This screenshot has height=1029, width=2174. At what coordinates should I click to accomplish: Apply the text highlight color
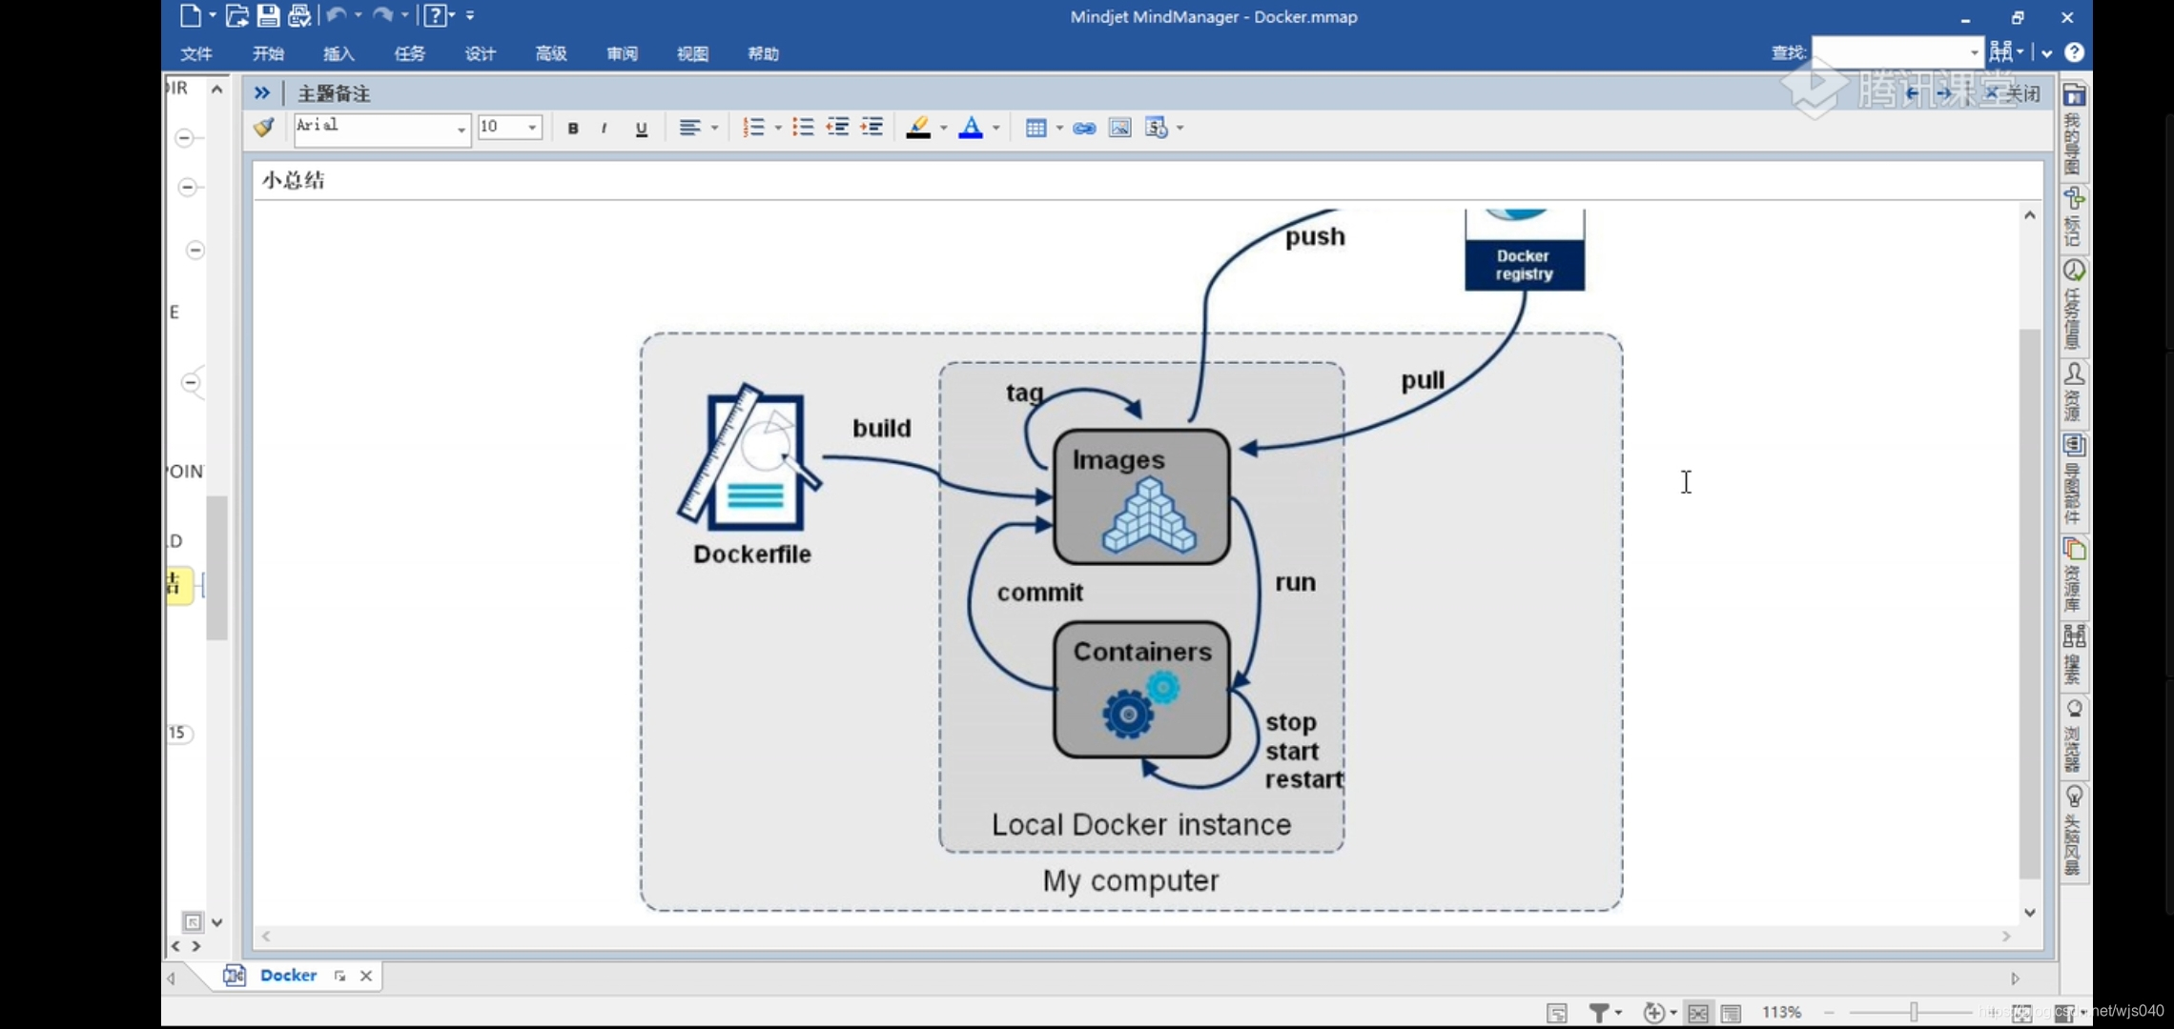click(918, 128)
